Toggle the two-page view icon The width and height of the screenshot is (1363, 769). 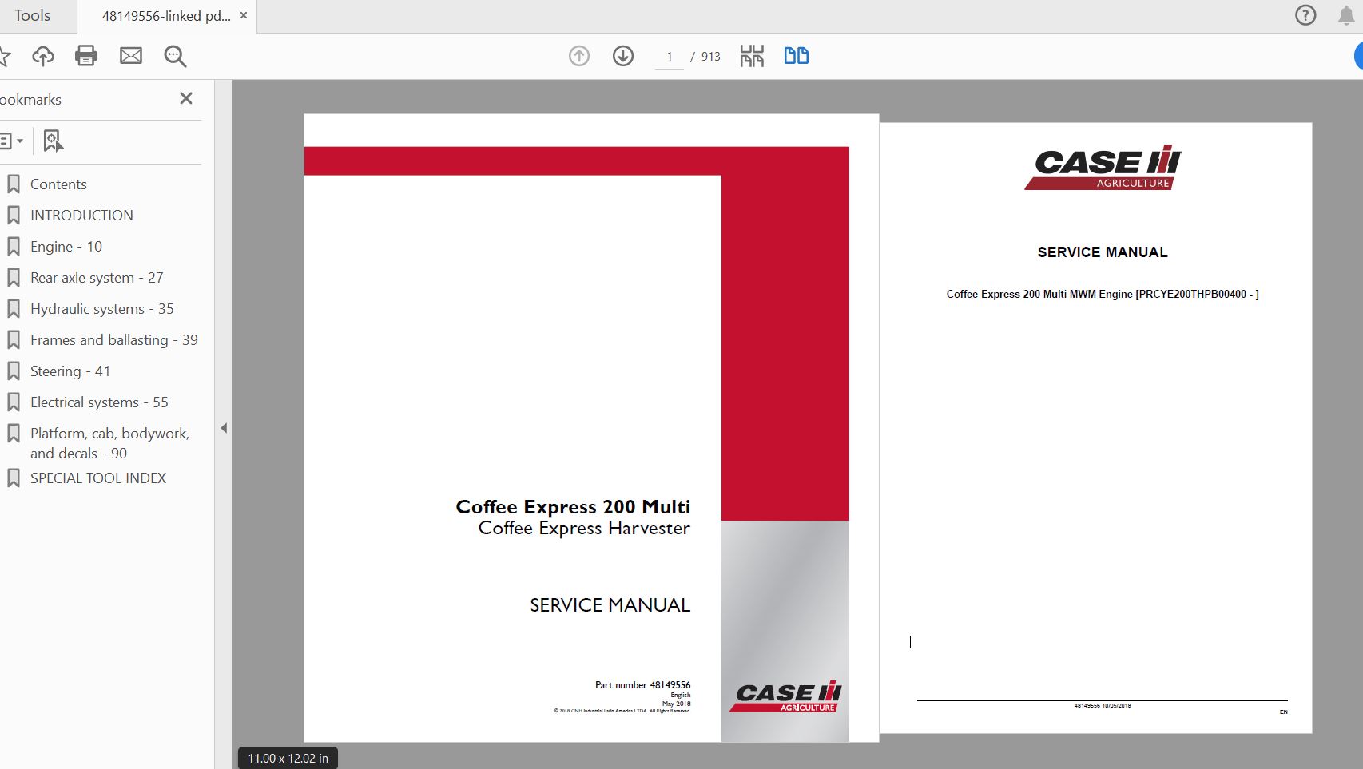tap(797, 55)
